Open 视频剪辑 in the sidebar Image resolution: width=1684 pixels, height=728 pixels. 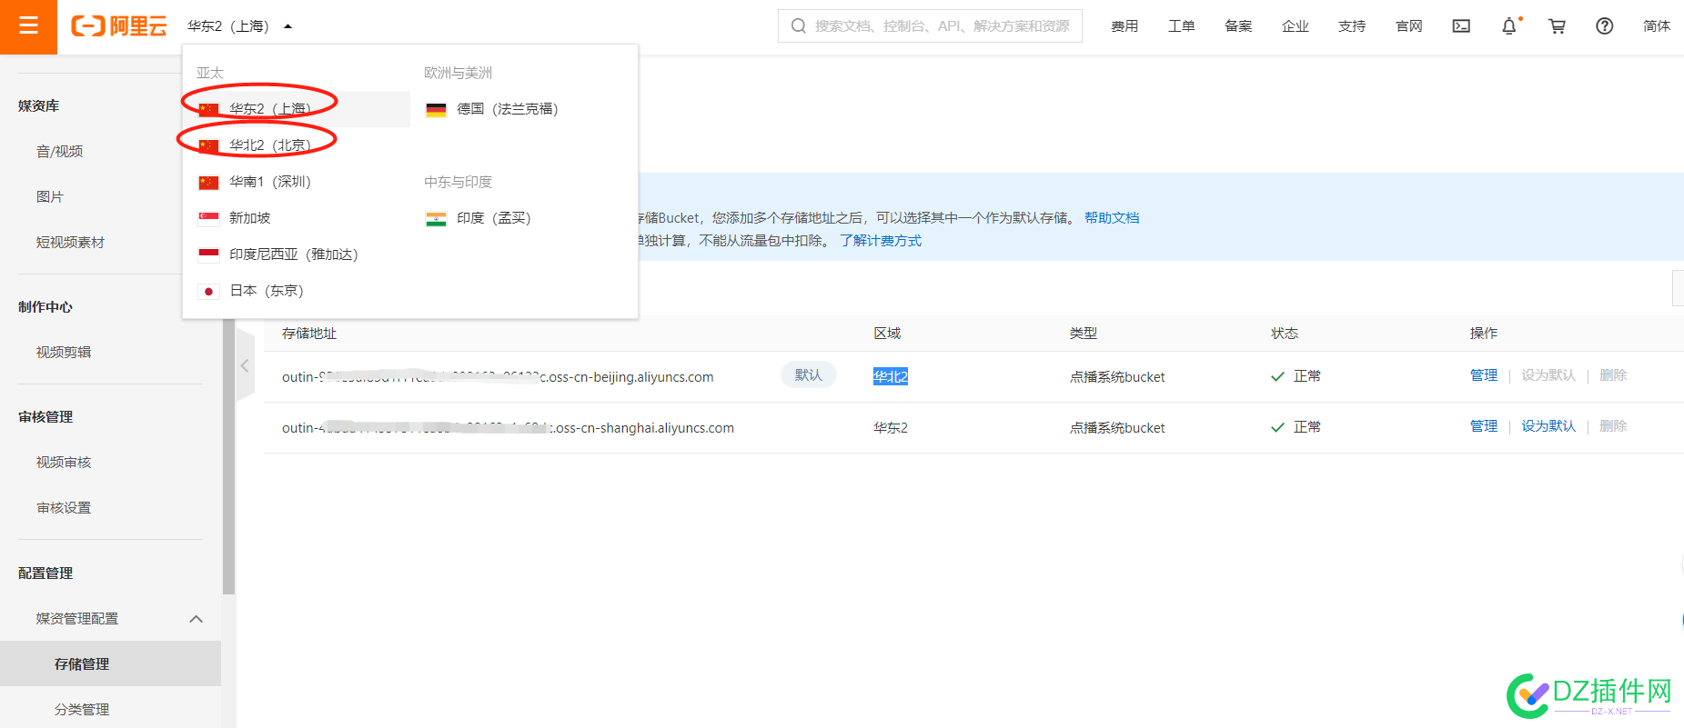click(64, 353)
